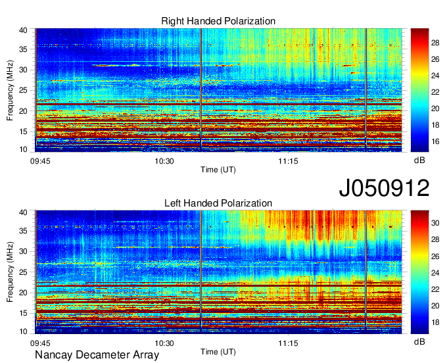Click the 25 MHz tick on Left Handed plot
This screenshot has height=363, width=447.
point(23,272)
